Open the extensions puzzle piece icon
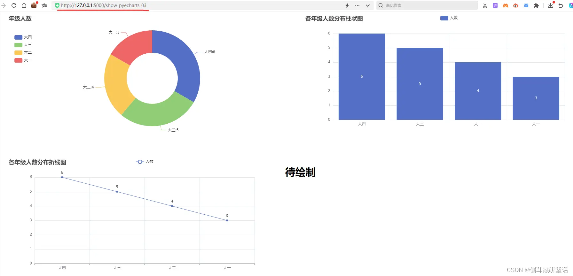This screenshot has width=573, height=276. pos(536,5)
